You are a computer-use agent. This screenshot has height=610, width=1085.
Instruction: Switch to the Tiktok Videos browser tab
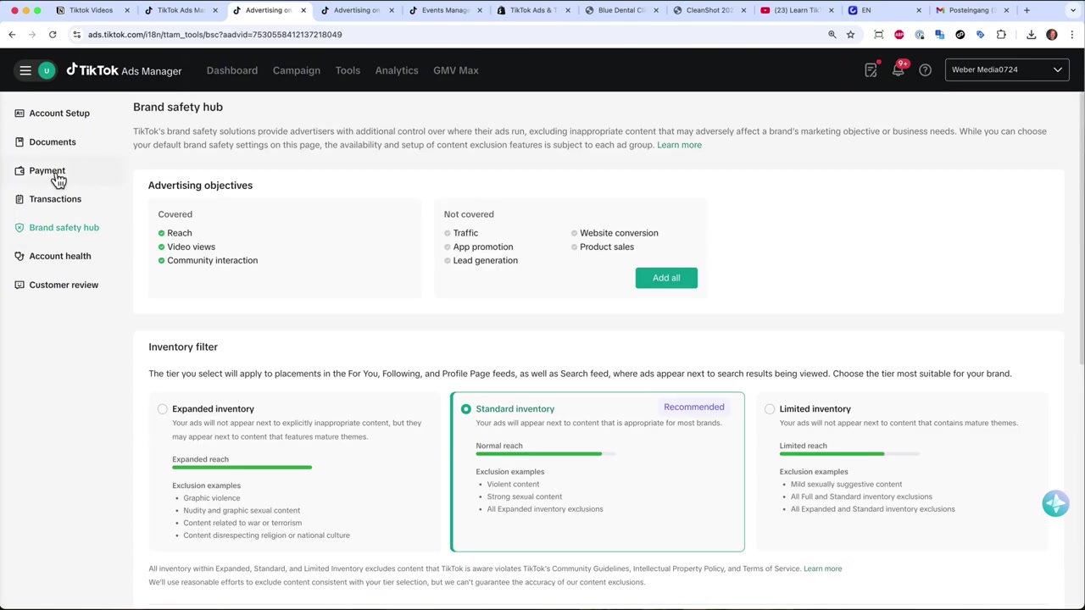[90, 10]
